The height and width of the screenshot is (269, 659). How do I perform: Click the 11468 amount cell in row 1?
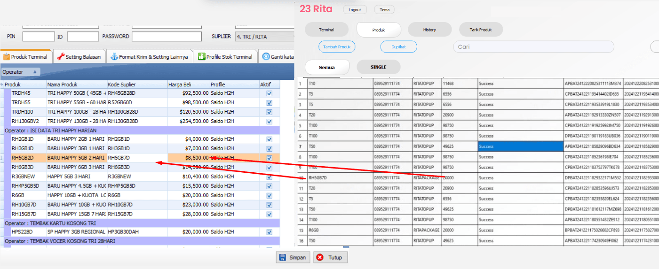tap(460, 84)
